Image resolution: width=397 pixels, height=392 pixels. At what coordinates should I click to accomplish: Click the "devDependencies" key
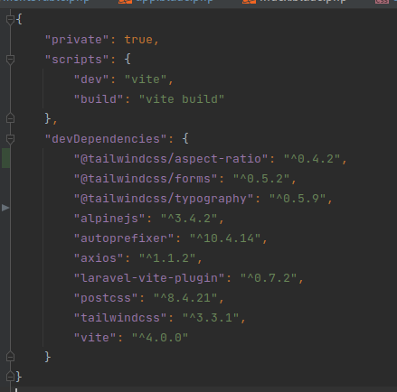click(x=106, y=139)
